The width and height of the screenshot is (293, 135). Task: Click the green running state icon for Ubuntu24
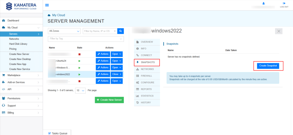point(80,61)
